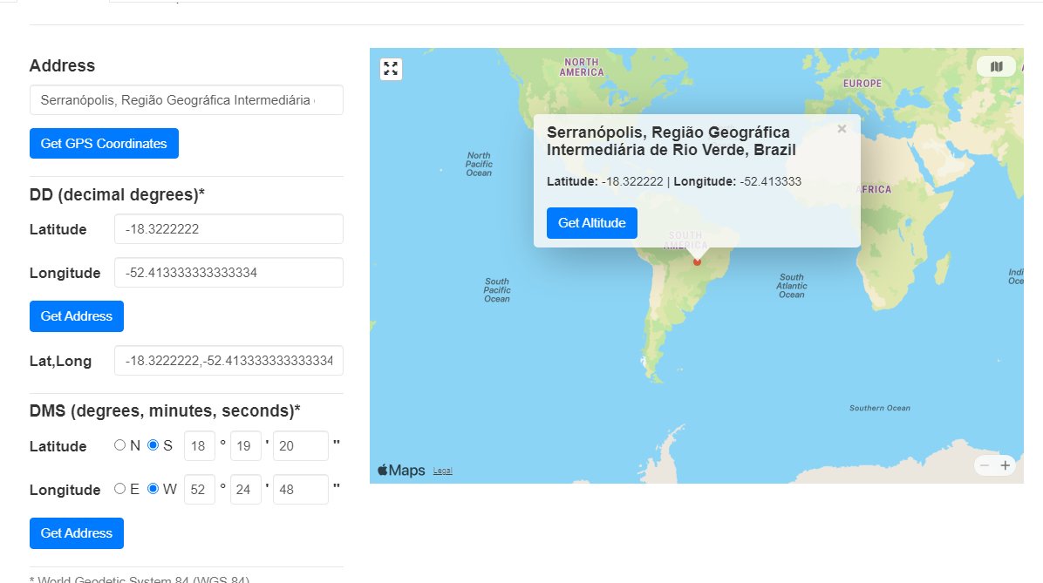Focus latitude degrees field showing 18
The height and width of the screenshot is (583, 1043).
(200, 445)
